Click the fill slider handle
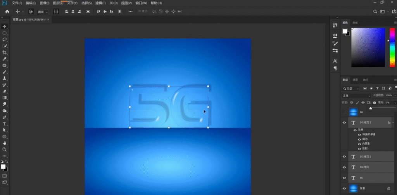This screenshot has width=397, height=195. (371, 108)
